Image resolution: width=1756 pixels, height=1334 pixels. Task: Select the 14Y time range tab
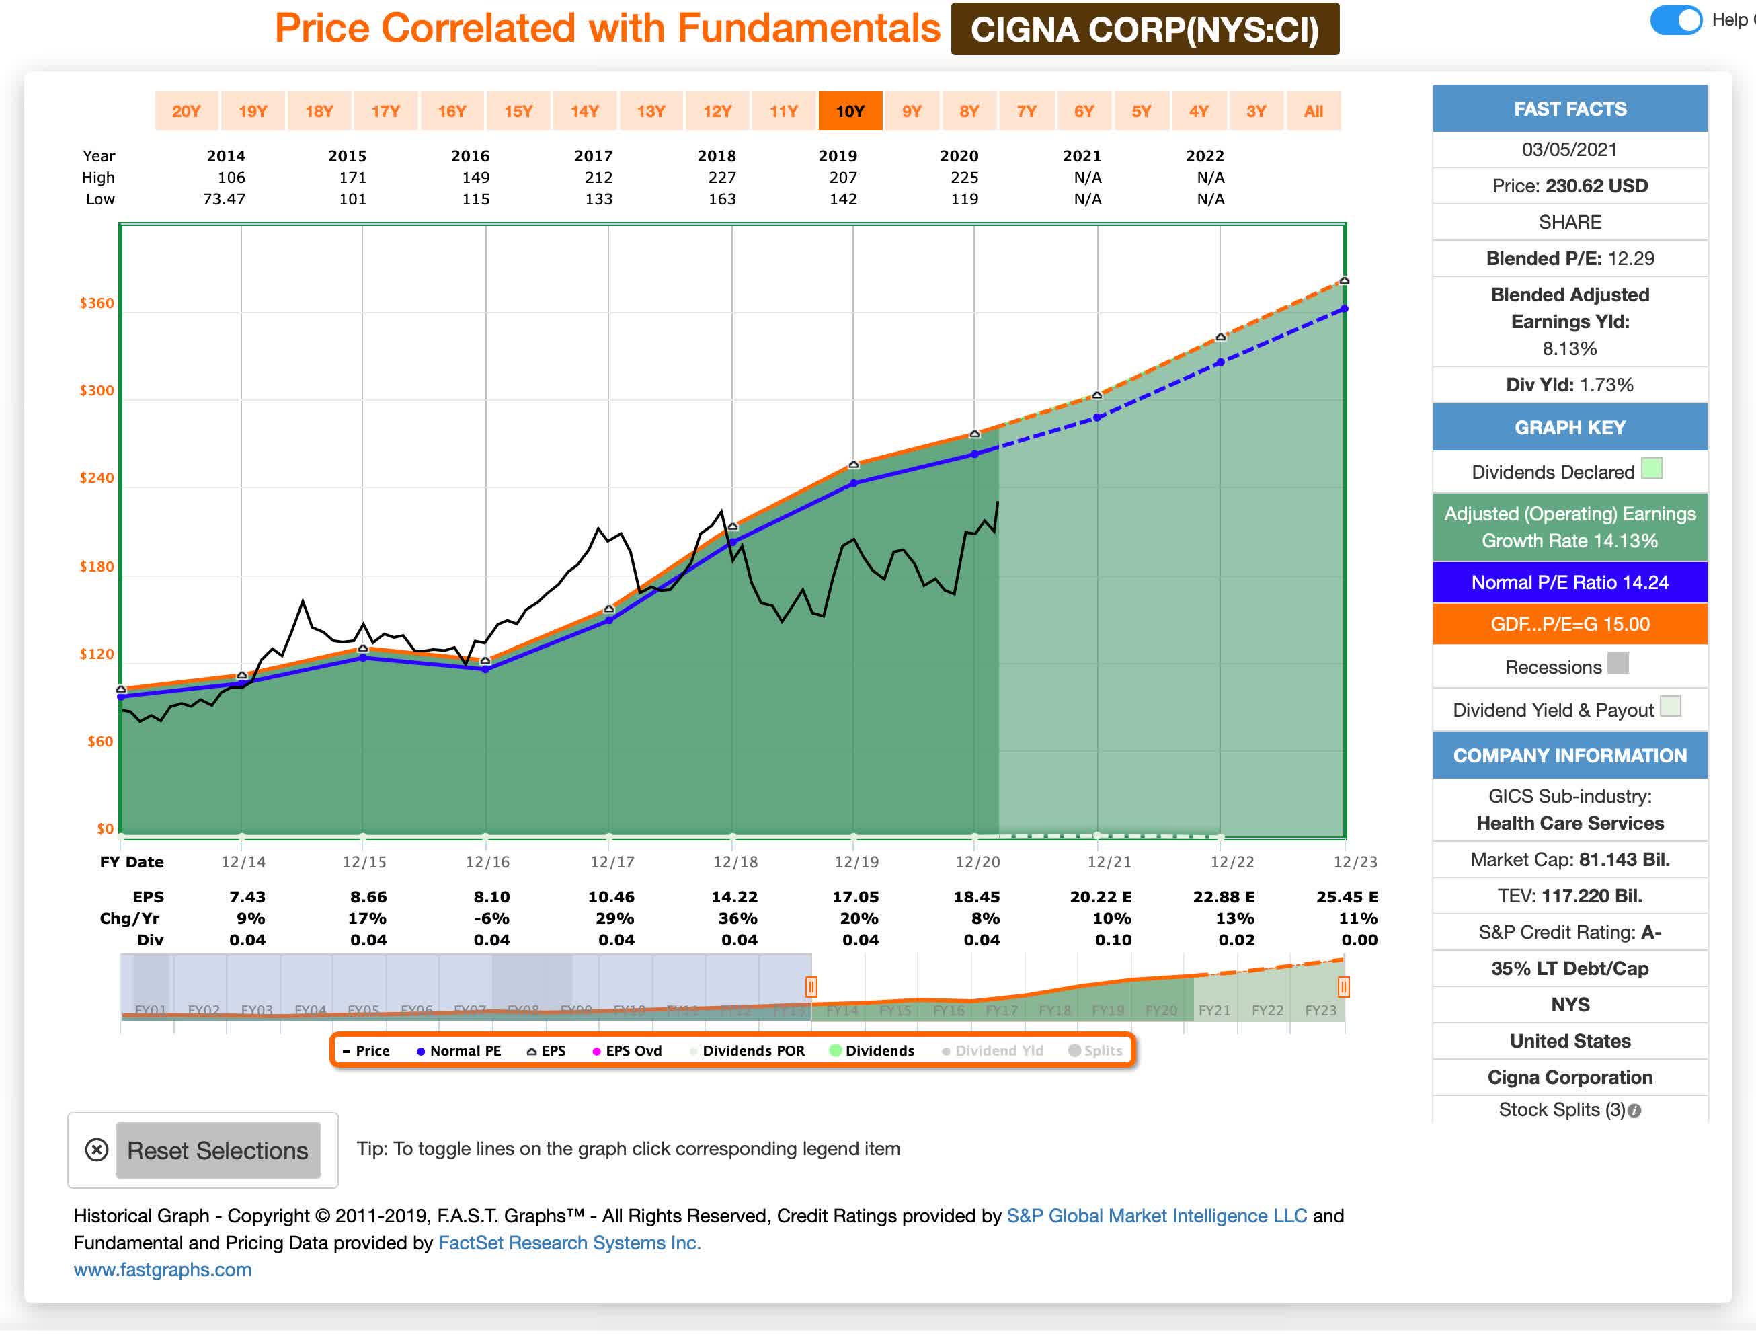(x=585, y=111)
